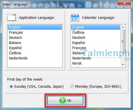Choose Čeština in Application Language list
Screen dimensions: 133x110
coord(35,53)
